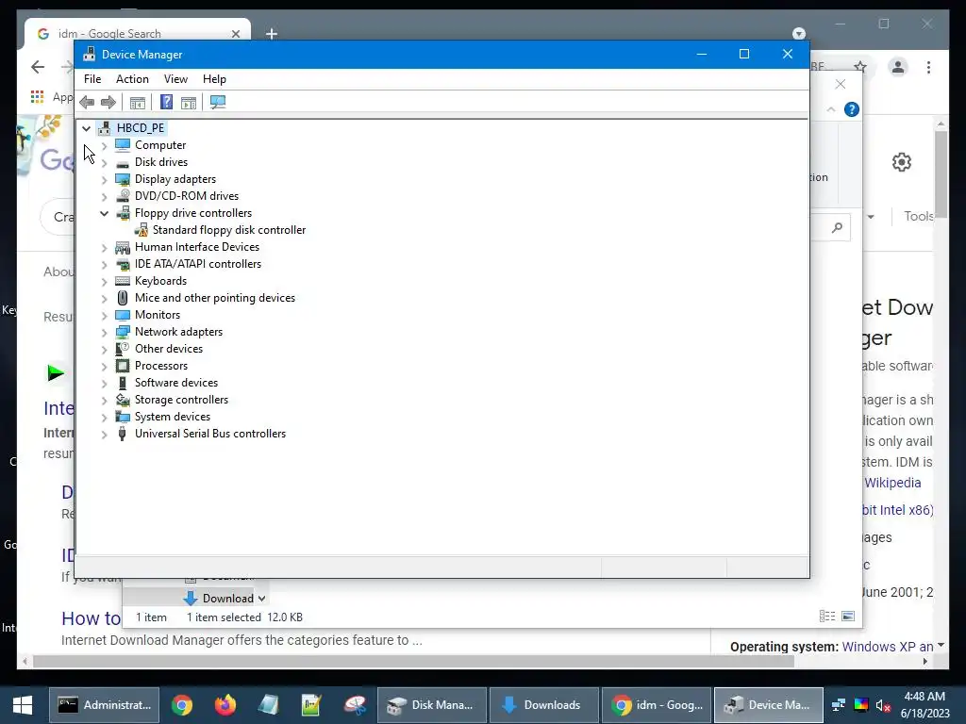
Task: Click the Storage controllers category icon
Action: [123, 400]
